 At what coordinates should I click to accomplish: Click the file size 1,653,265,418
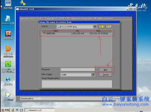coord(78,34)
